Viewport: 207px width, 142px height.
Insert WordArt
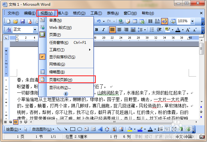tap(100, 129)
